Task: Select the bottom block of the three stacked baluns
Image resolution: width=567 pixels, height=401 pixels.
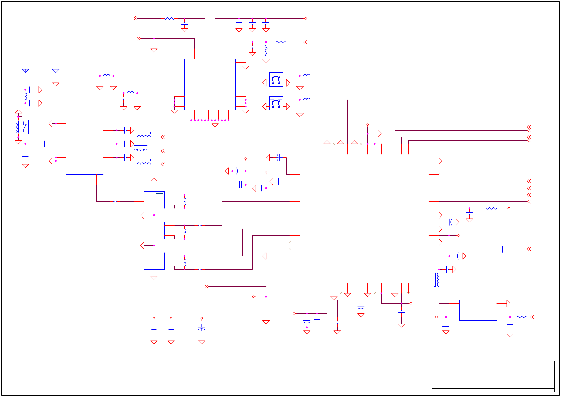Action: pyautogui.click(x=154, y=261)
